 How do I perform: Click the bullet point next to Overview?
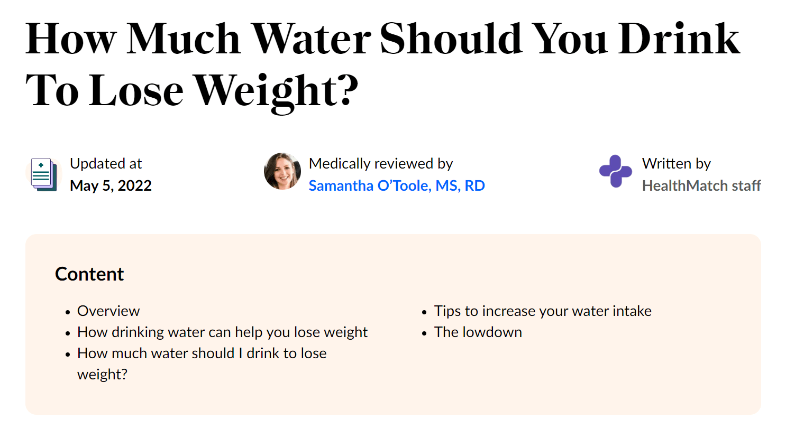click(x=68, y=312)
